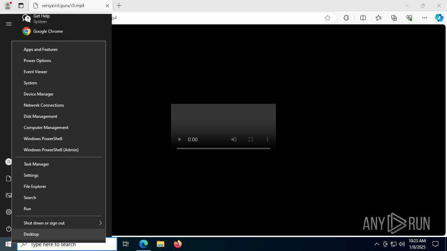447x251 pixels.
Task: Open the Meet Now tray icon
Action: pyautogui.click(x=385, y=244)
